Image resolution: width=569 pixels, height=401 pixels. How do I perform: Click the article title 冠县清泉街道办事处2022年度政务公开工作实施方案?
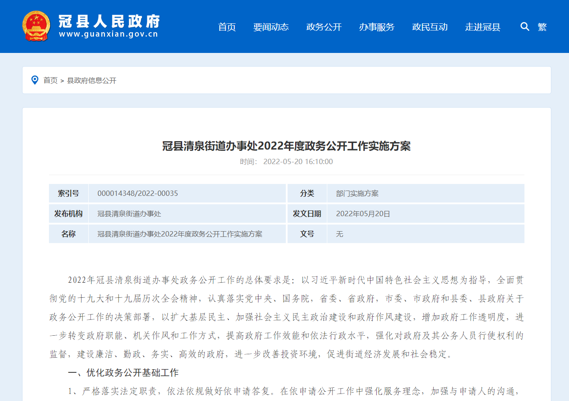287,146
